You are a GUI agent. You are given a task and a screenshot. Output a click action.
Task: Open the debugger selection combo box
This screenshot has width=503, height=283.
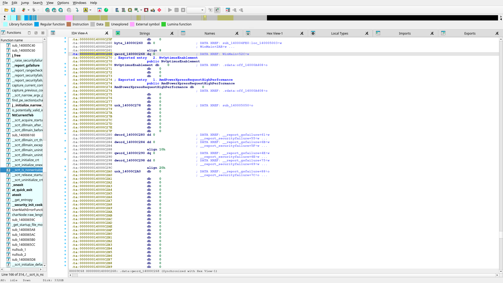point(196,10)
